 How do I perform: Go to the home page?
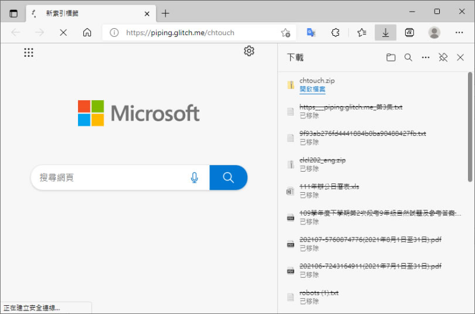click(x=87, y=32)
